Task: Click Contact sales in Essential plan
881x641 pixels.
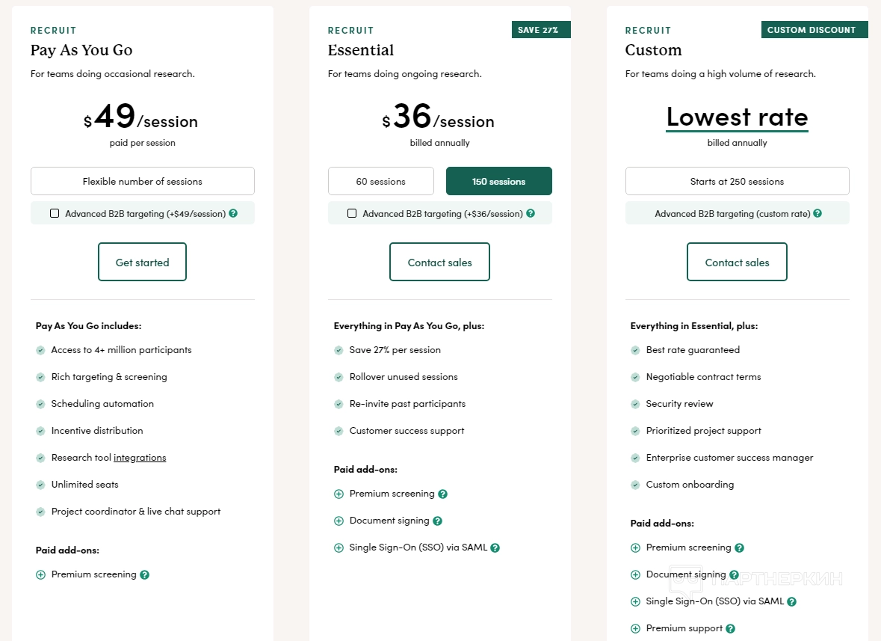Action: (439, 262)
